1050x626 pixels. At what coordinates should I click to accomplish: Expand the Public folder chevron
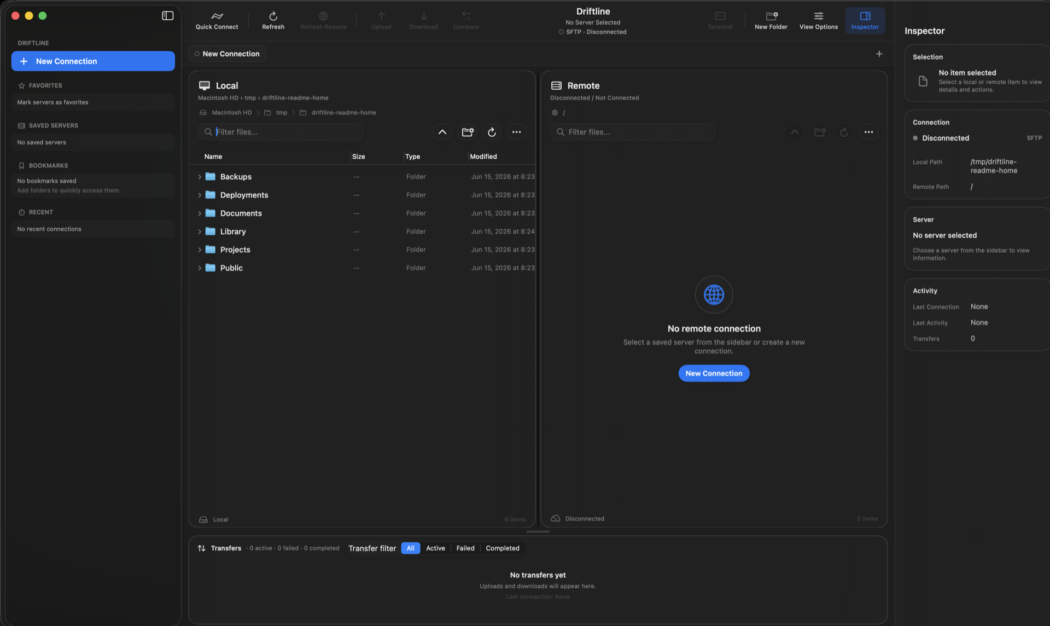[199, 268]
